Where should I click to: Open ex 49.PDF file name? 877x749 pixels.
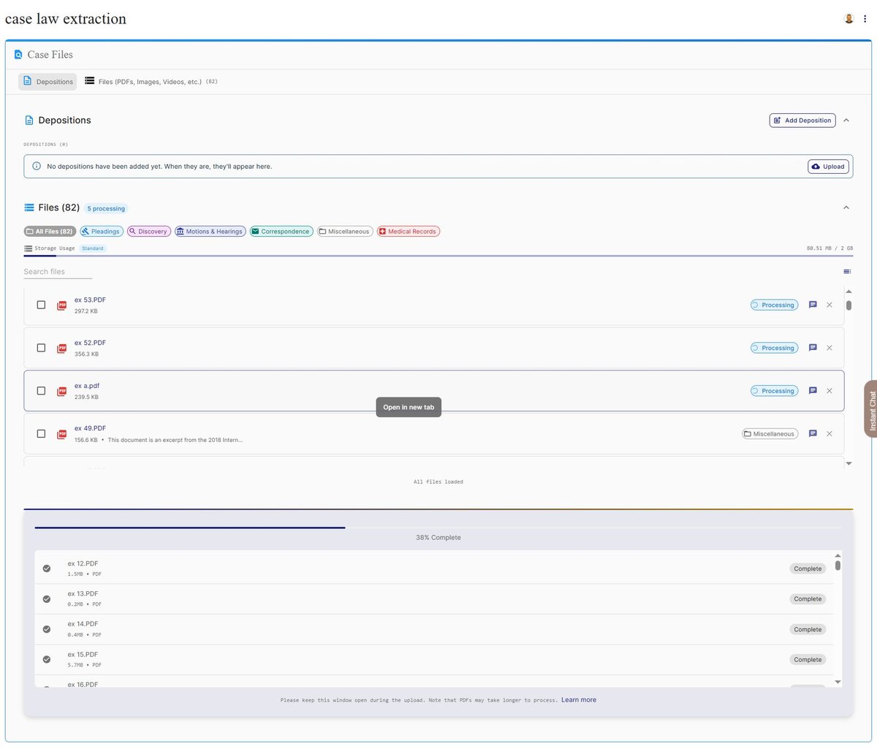90,429
